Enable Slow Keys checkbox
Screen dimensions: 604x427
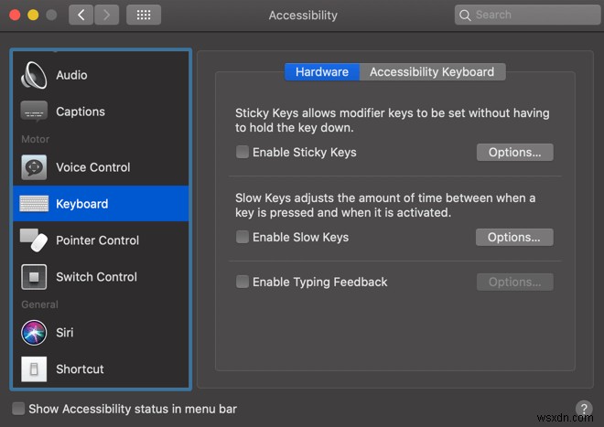tap(243, 237)
